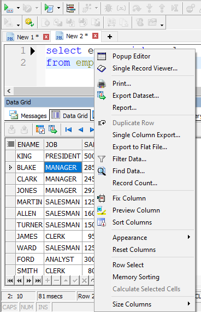Viewport: 201px width, 312px height.
Task: Open the grid column options icon
Action: point(10,144)
